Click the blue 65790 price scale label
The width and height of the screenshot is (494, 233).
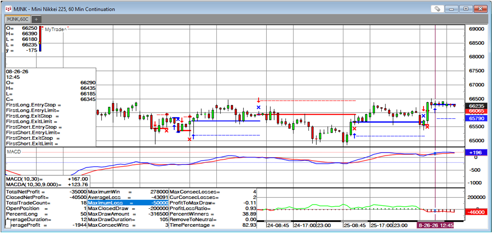477,118
